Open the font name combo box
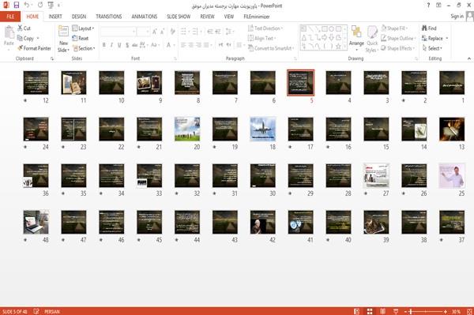Image resolution: width=474 pixels, height=315 pixels. click(x=118, y=32)
